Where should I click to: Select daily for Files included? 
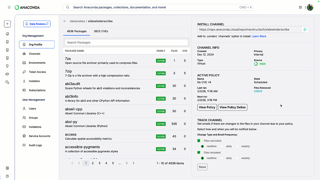click(222, 158)
